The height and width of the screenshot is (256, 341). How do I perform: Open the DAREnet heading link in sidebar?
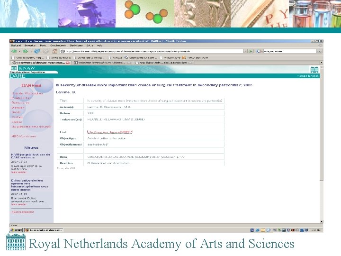[31, 85]
